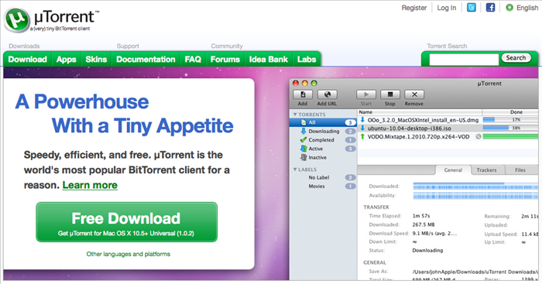Screen dimensions: 542x284
Task: Select the Inactive sidebar filter
Action: coord(323,157)
